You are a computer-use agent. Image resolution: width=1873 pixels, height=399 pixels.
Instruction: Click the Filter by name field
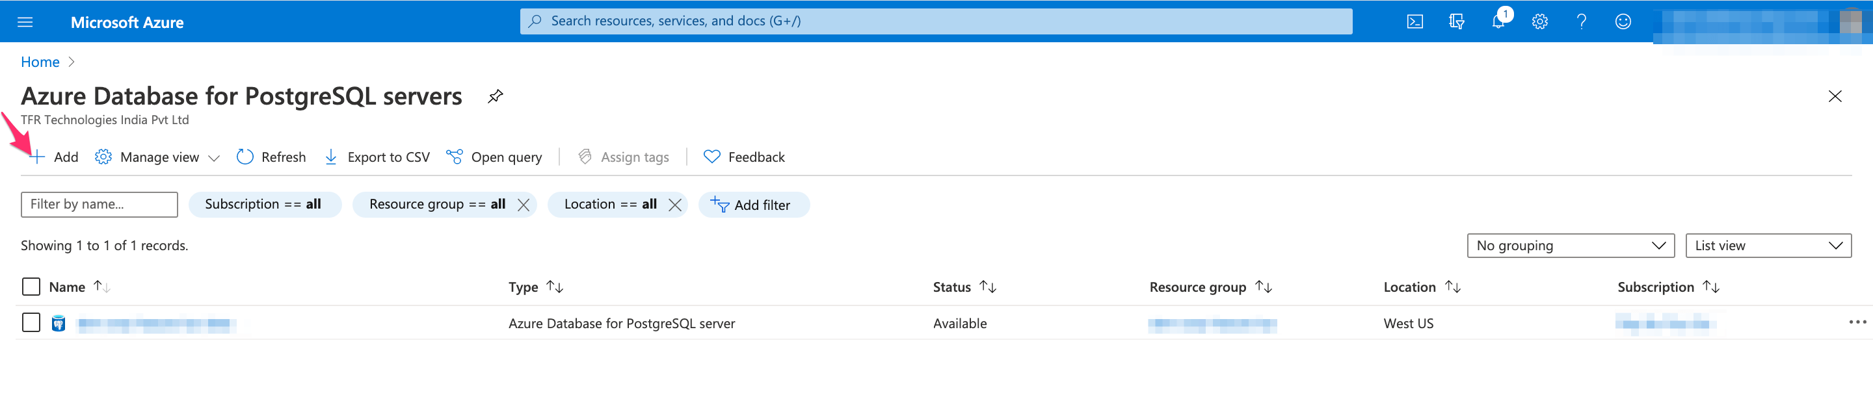coord(99,204)
